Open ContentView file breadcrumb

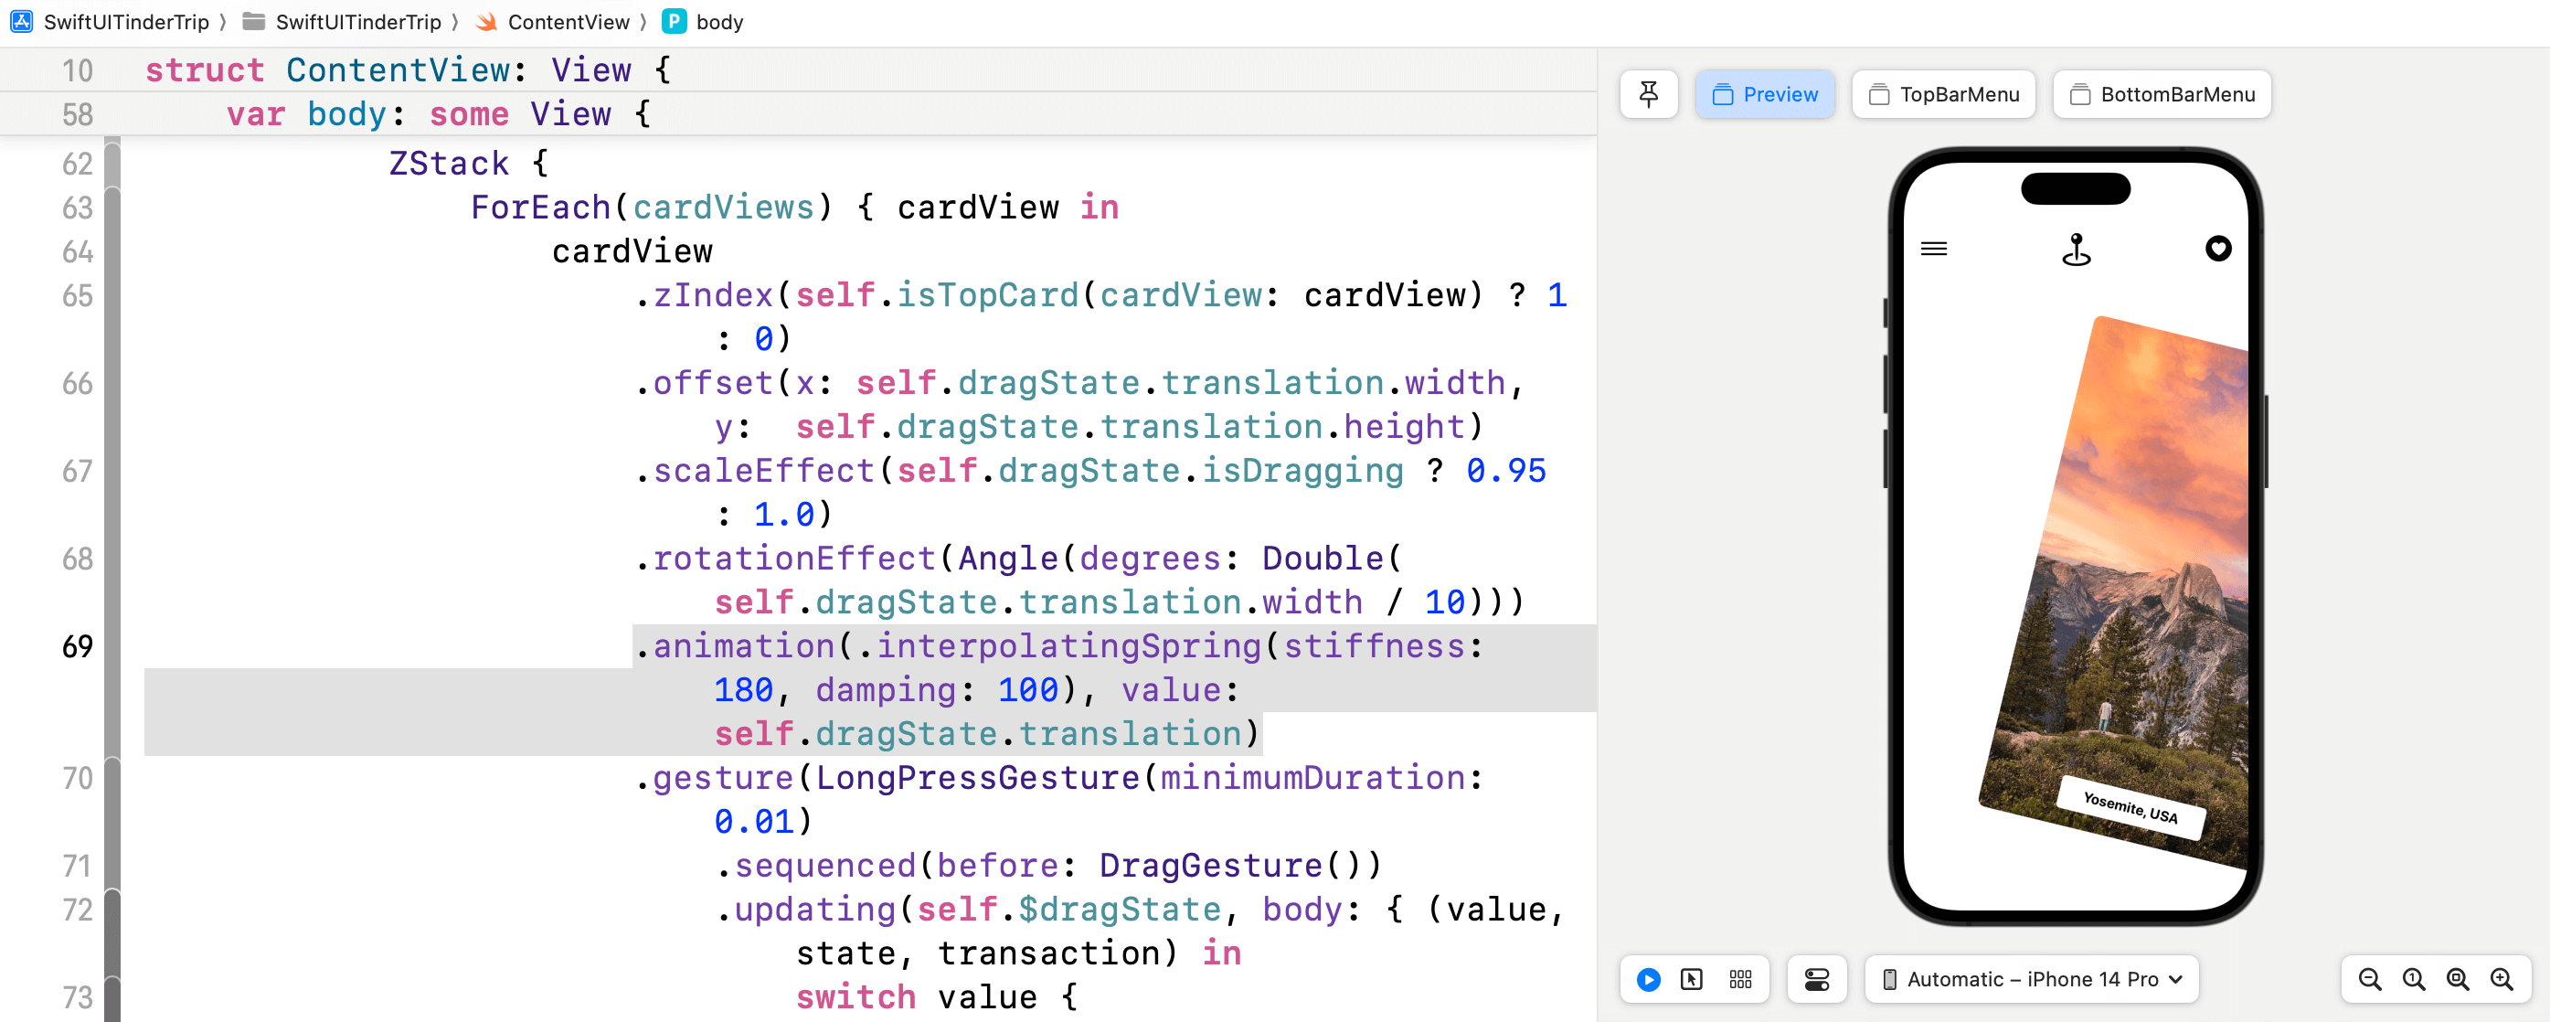(568, 22)
